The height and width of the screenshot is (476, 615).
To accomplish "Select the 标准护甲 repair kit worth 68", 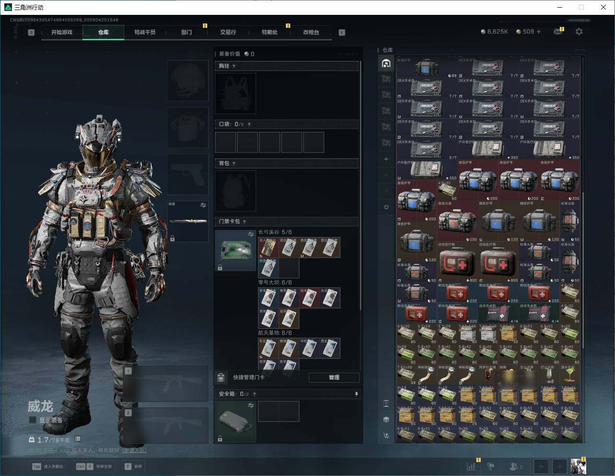I will click(x=427, y=68).
